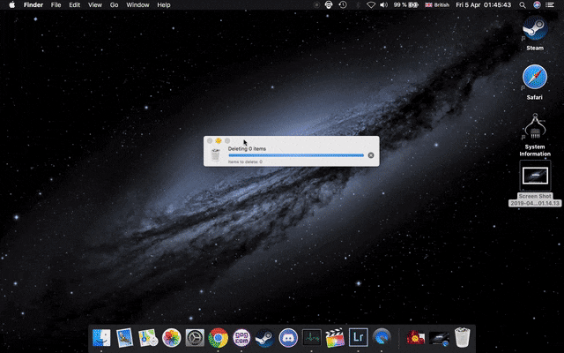Open Lightroom (Lr) from the dock
This screenshot has width=564, height=353.
(x=359, y=337)
